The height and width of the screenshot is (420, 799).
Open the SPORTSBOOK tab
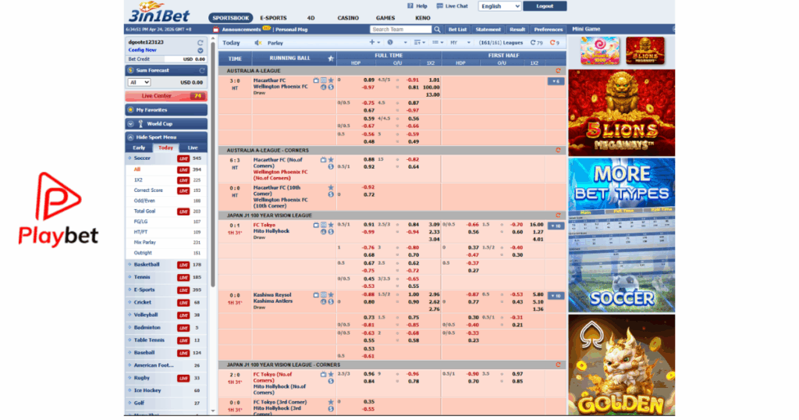231,18
